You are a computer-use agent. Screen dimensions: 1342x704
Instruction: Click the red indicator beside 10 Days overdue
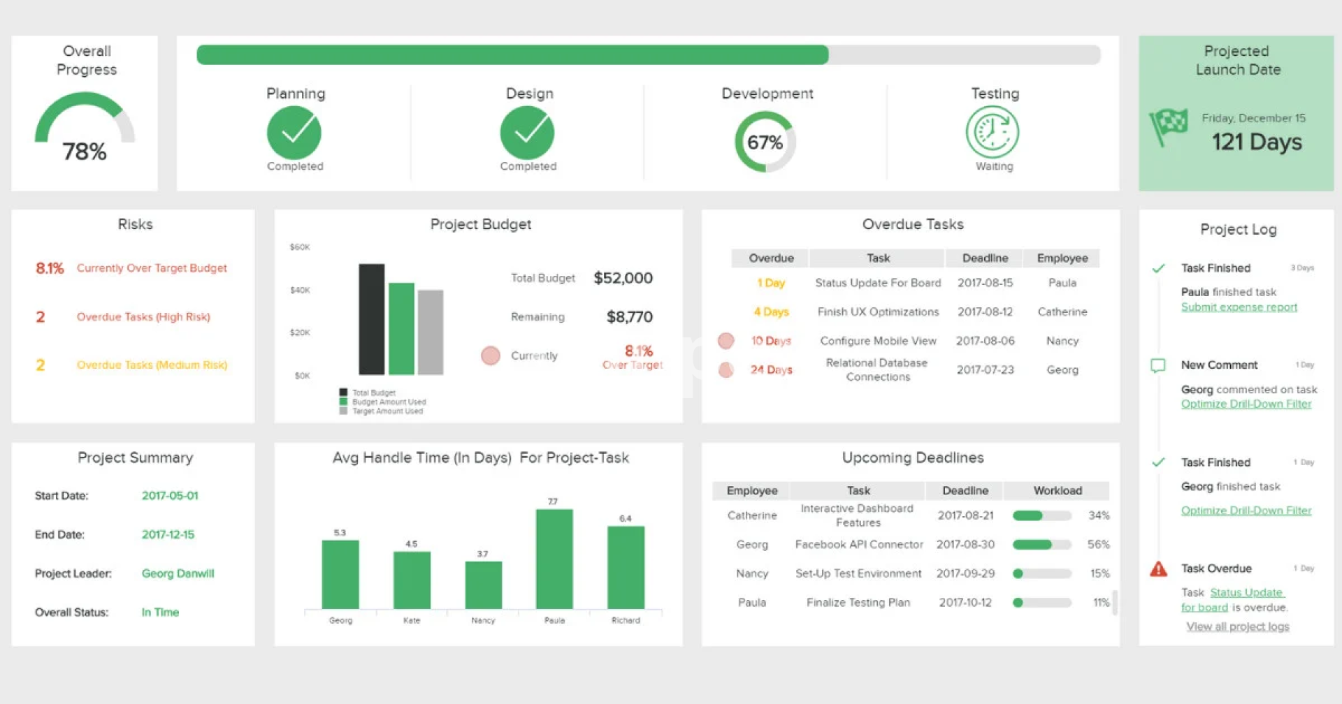click(x=726, y=341)
